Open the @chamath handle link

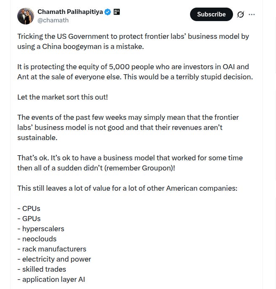click(53, 20)
